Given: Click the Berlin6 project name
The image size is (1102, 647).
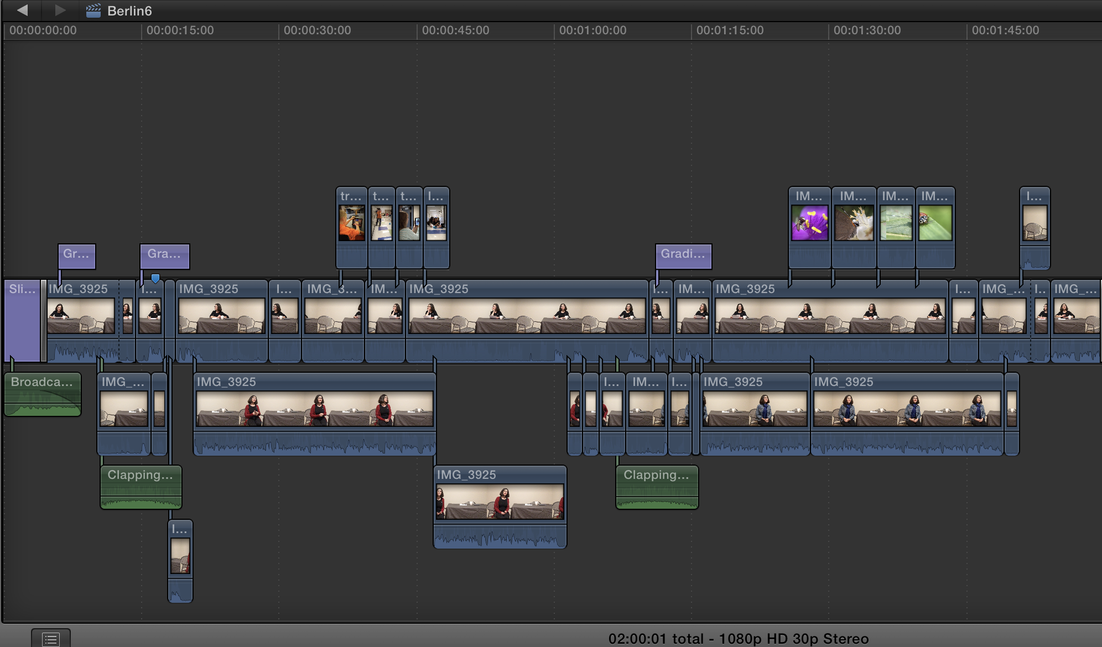Looking at the screenshot, I should point(129,11).
